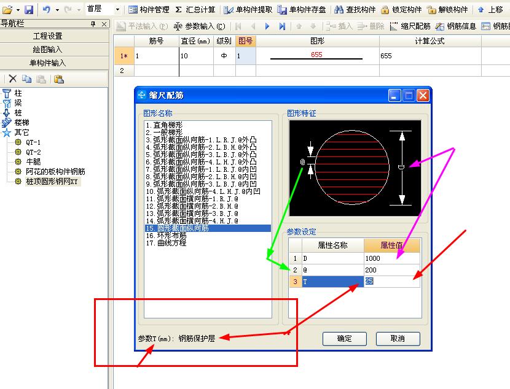
Task: Open the 首层 floor dropdown
Action: coord(118,10)
